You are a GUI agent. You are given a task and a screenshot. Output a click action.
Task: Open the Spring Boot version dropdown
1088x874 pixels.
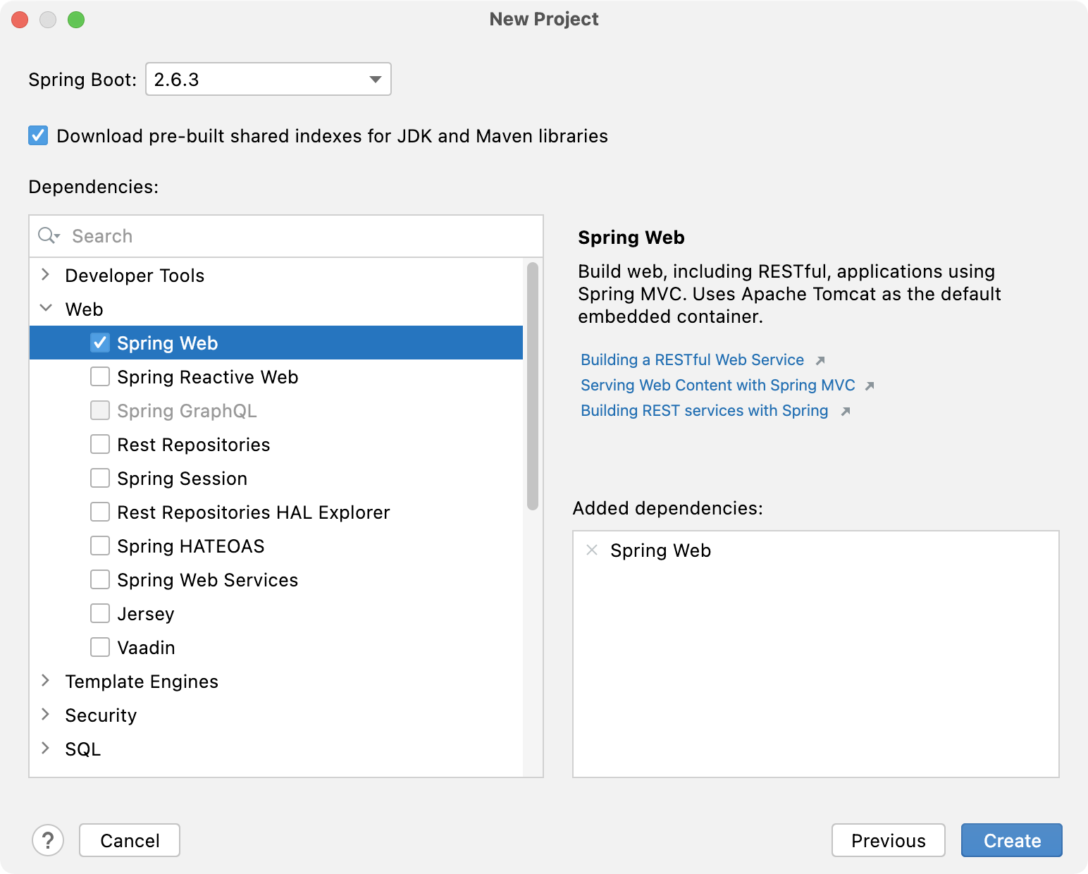[374, 79]
